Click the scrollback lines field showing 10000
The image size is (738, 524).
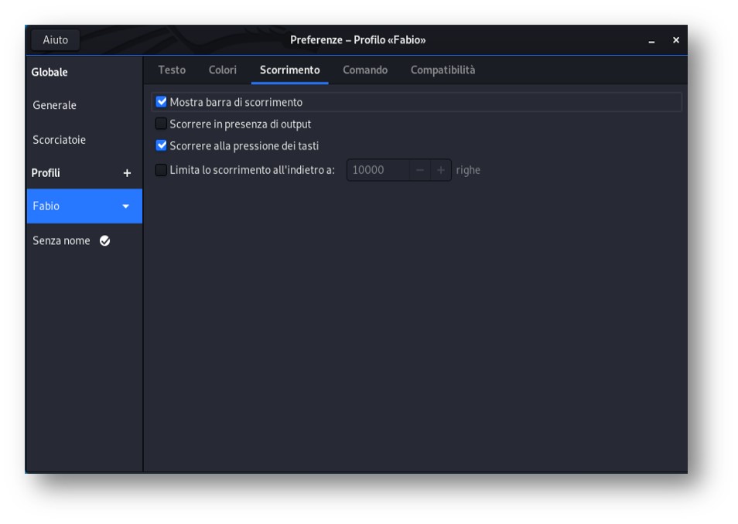pos(378,170)
